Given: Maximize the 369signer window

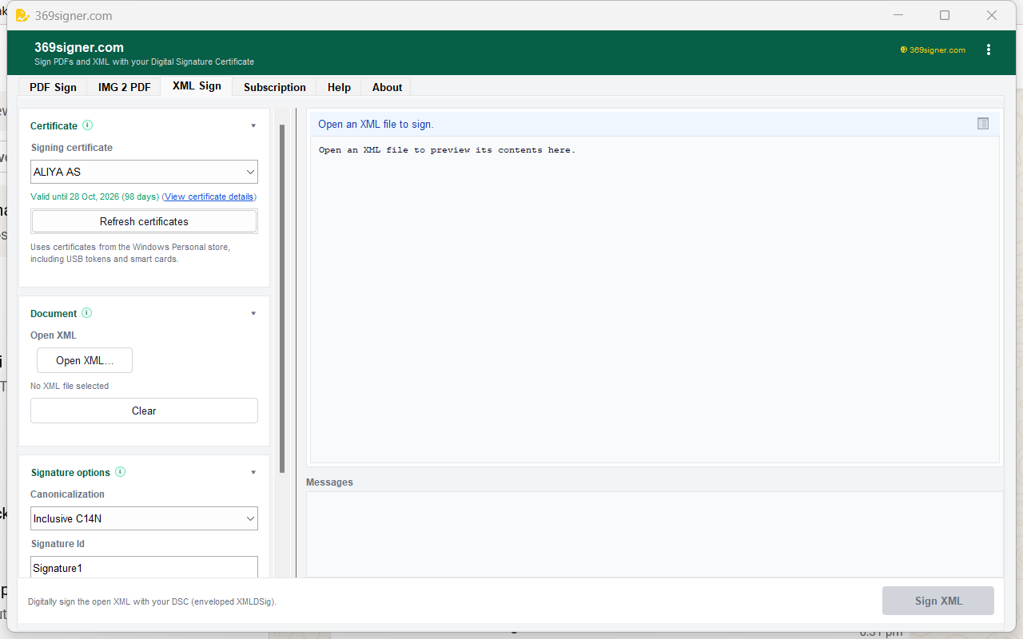Looking at the screenshot, I should click(945, 15).
